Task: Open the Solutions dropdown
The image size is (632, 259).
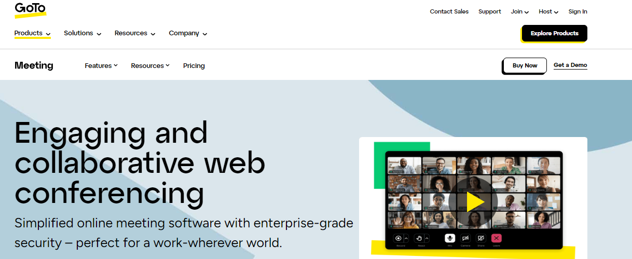Action: coord(83,33)
